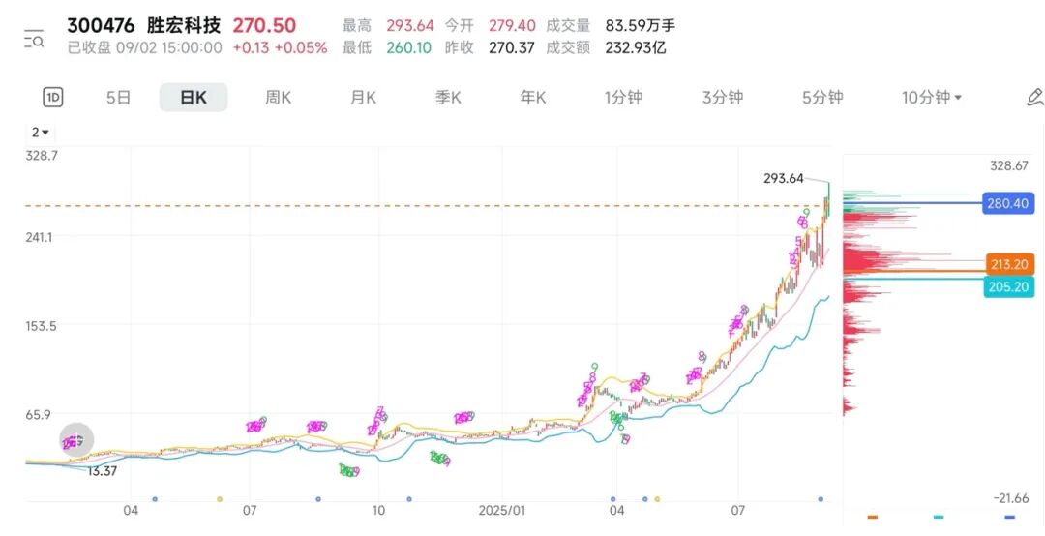Show the 3分钟 chart
This screenshot has width=1045, height=536.
click(723, 97)
